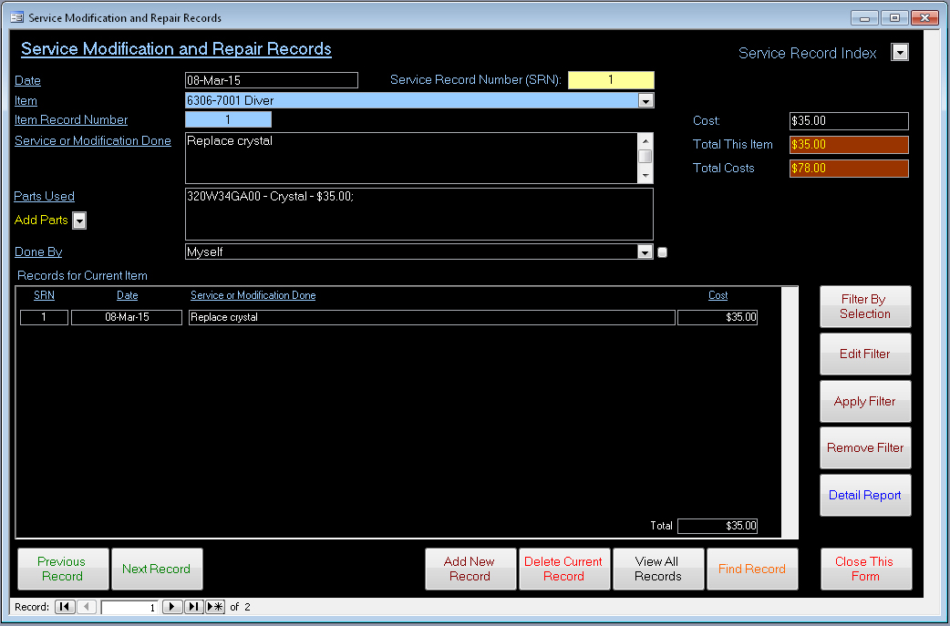Select subform row cost $35.00 cell
950x626 pixels.
tap(718, 317)
